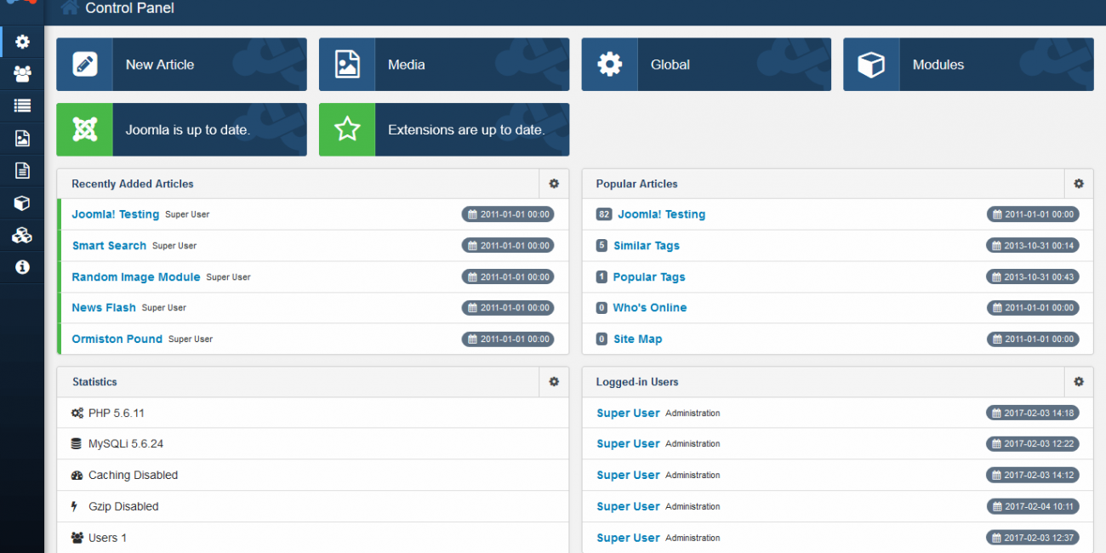Click the Gzip Disabled bolt icon

coord(75,507)
